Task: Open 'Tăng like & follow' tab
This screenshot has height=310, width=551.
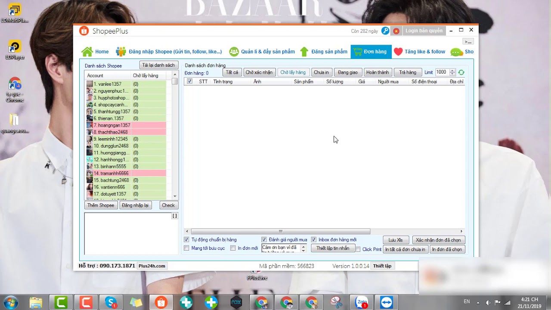Action: [420, 52]
